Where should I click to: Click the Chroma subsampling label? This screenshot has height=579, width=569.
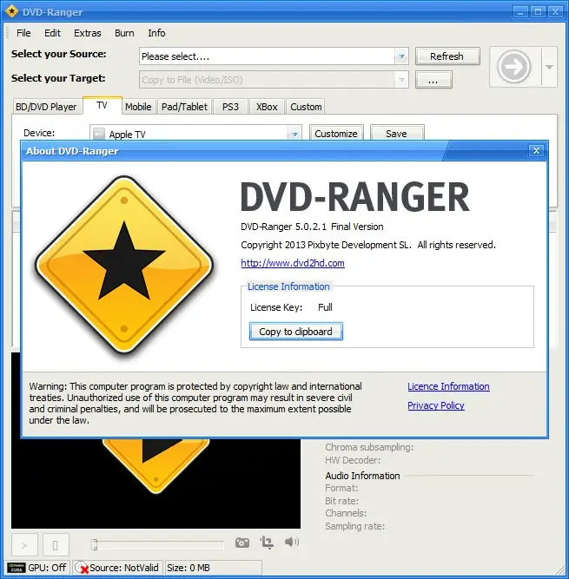(369, 447)
